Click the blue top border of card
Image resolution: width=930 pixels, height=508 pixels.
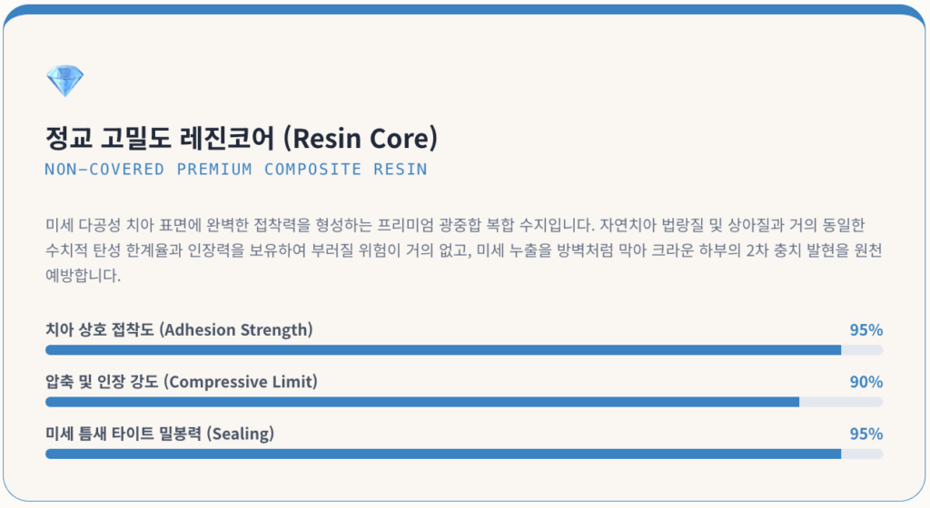point(464,9)
